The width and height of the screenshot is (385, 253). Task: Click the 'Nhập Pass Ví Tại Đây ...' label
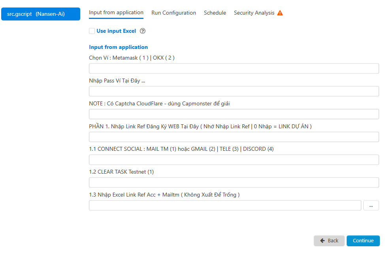(117, 81)
